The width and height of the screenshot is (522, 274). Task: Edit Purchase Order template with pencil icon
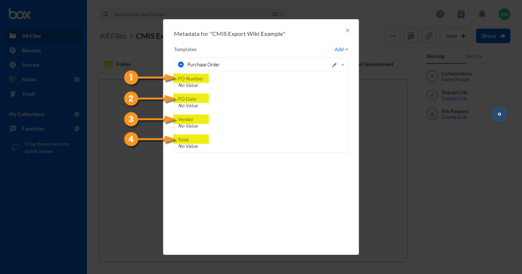point(334,65)
